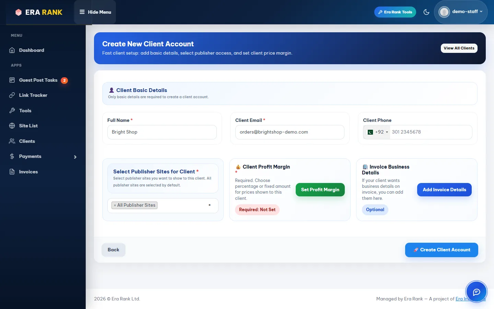Click the Guest Post Tasks badge 2
Image resolution: width=494 pixels, height=309 pixels.
click(64, 80)
